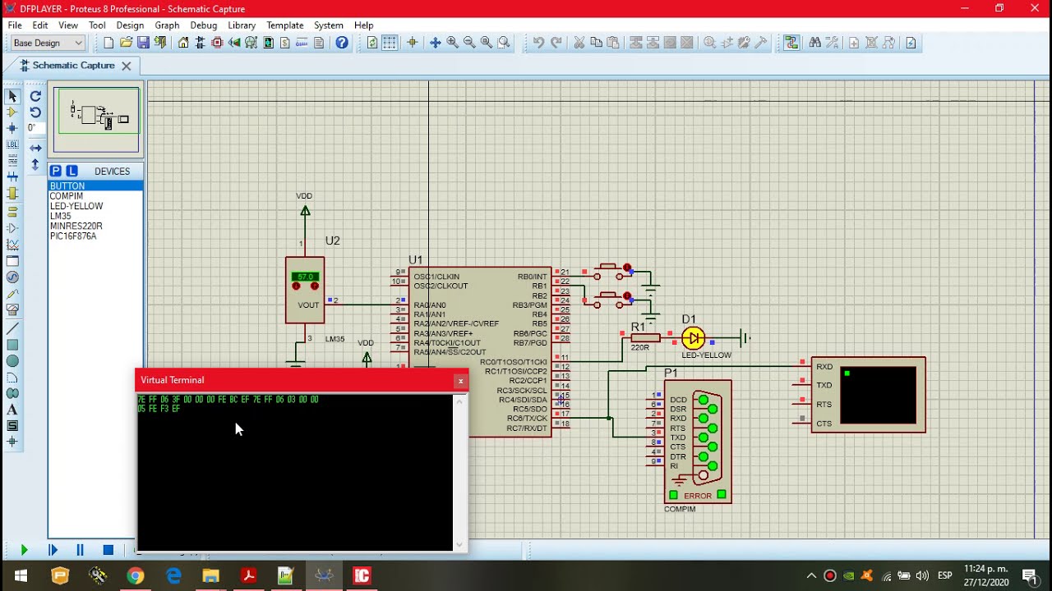This screenshot has height=591, width=1052.
Task: Click the Zoom In magnifier icon
Action: 452,43
